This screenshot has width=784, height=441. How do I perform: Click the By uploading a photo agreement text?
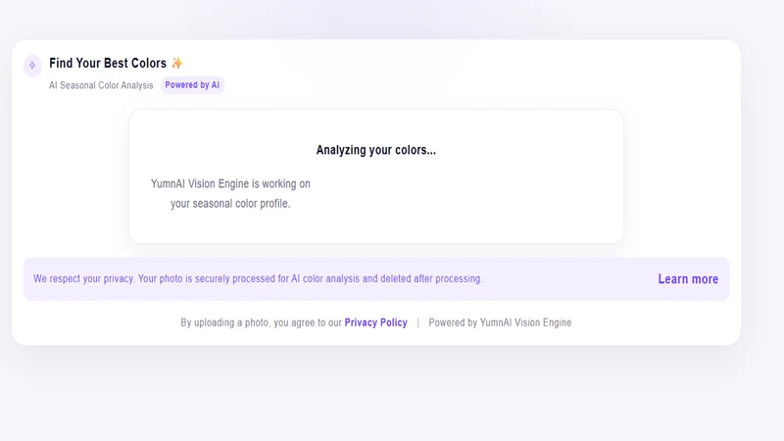click(x=262, y=322)
